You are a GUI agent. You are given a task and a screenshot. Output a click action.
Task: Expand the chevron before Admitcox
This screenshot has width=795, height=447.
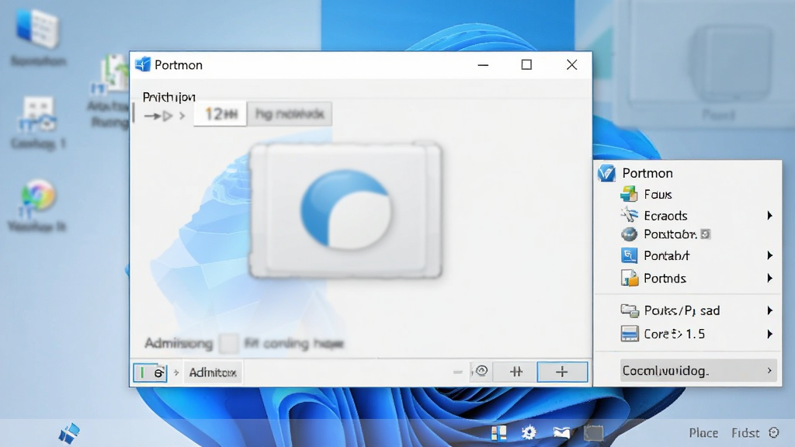(x=176, y=372)
